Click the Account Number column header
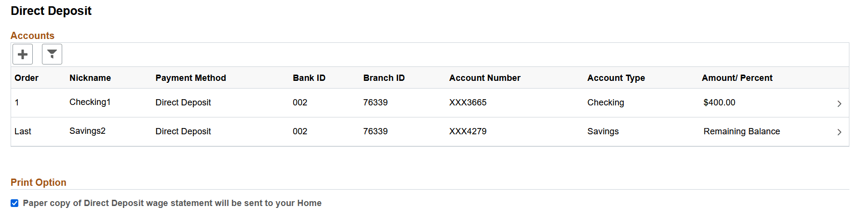Viewport: 860px width, 219px height. pos(485,78)
